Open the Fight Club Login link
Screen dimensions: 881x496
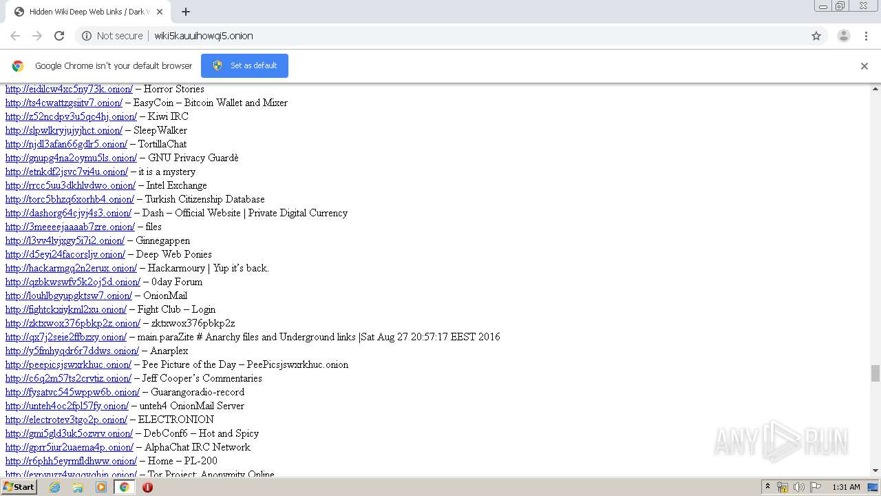click(66, 309)
